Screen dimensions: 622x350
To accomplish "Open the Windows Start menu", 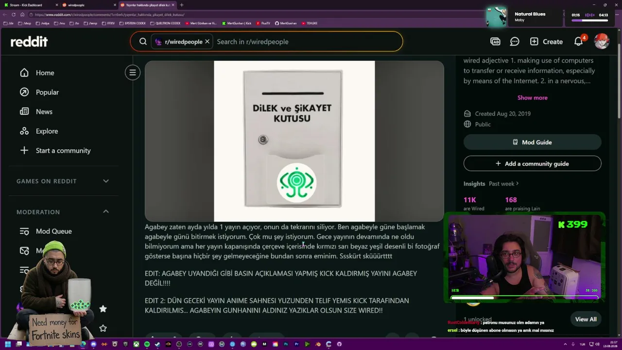I will [8, 344].
